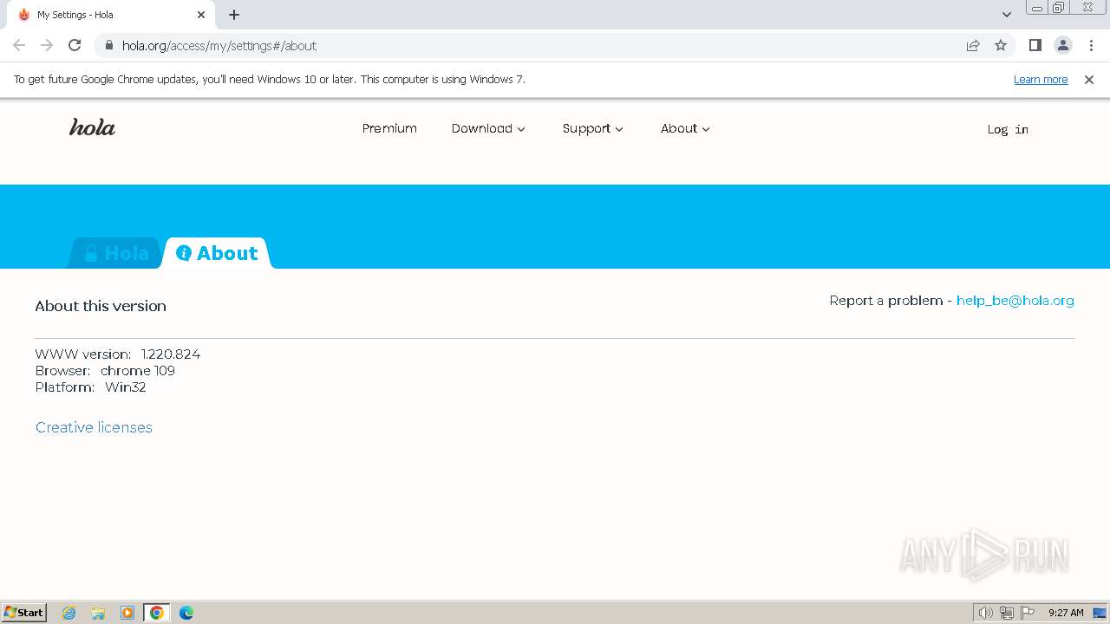Toggle Chrome side panel
Viewport: 1110px width, 624px height.
pyautogui.click(x=1035, y=45)
